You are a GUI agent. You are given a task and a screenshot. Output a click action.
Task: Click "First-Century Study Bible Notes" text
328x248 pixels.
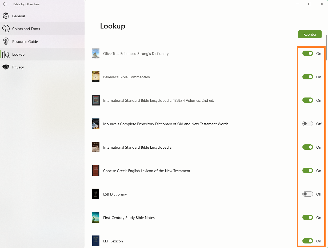[129, 218]
